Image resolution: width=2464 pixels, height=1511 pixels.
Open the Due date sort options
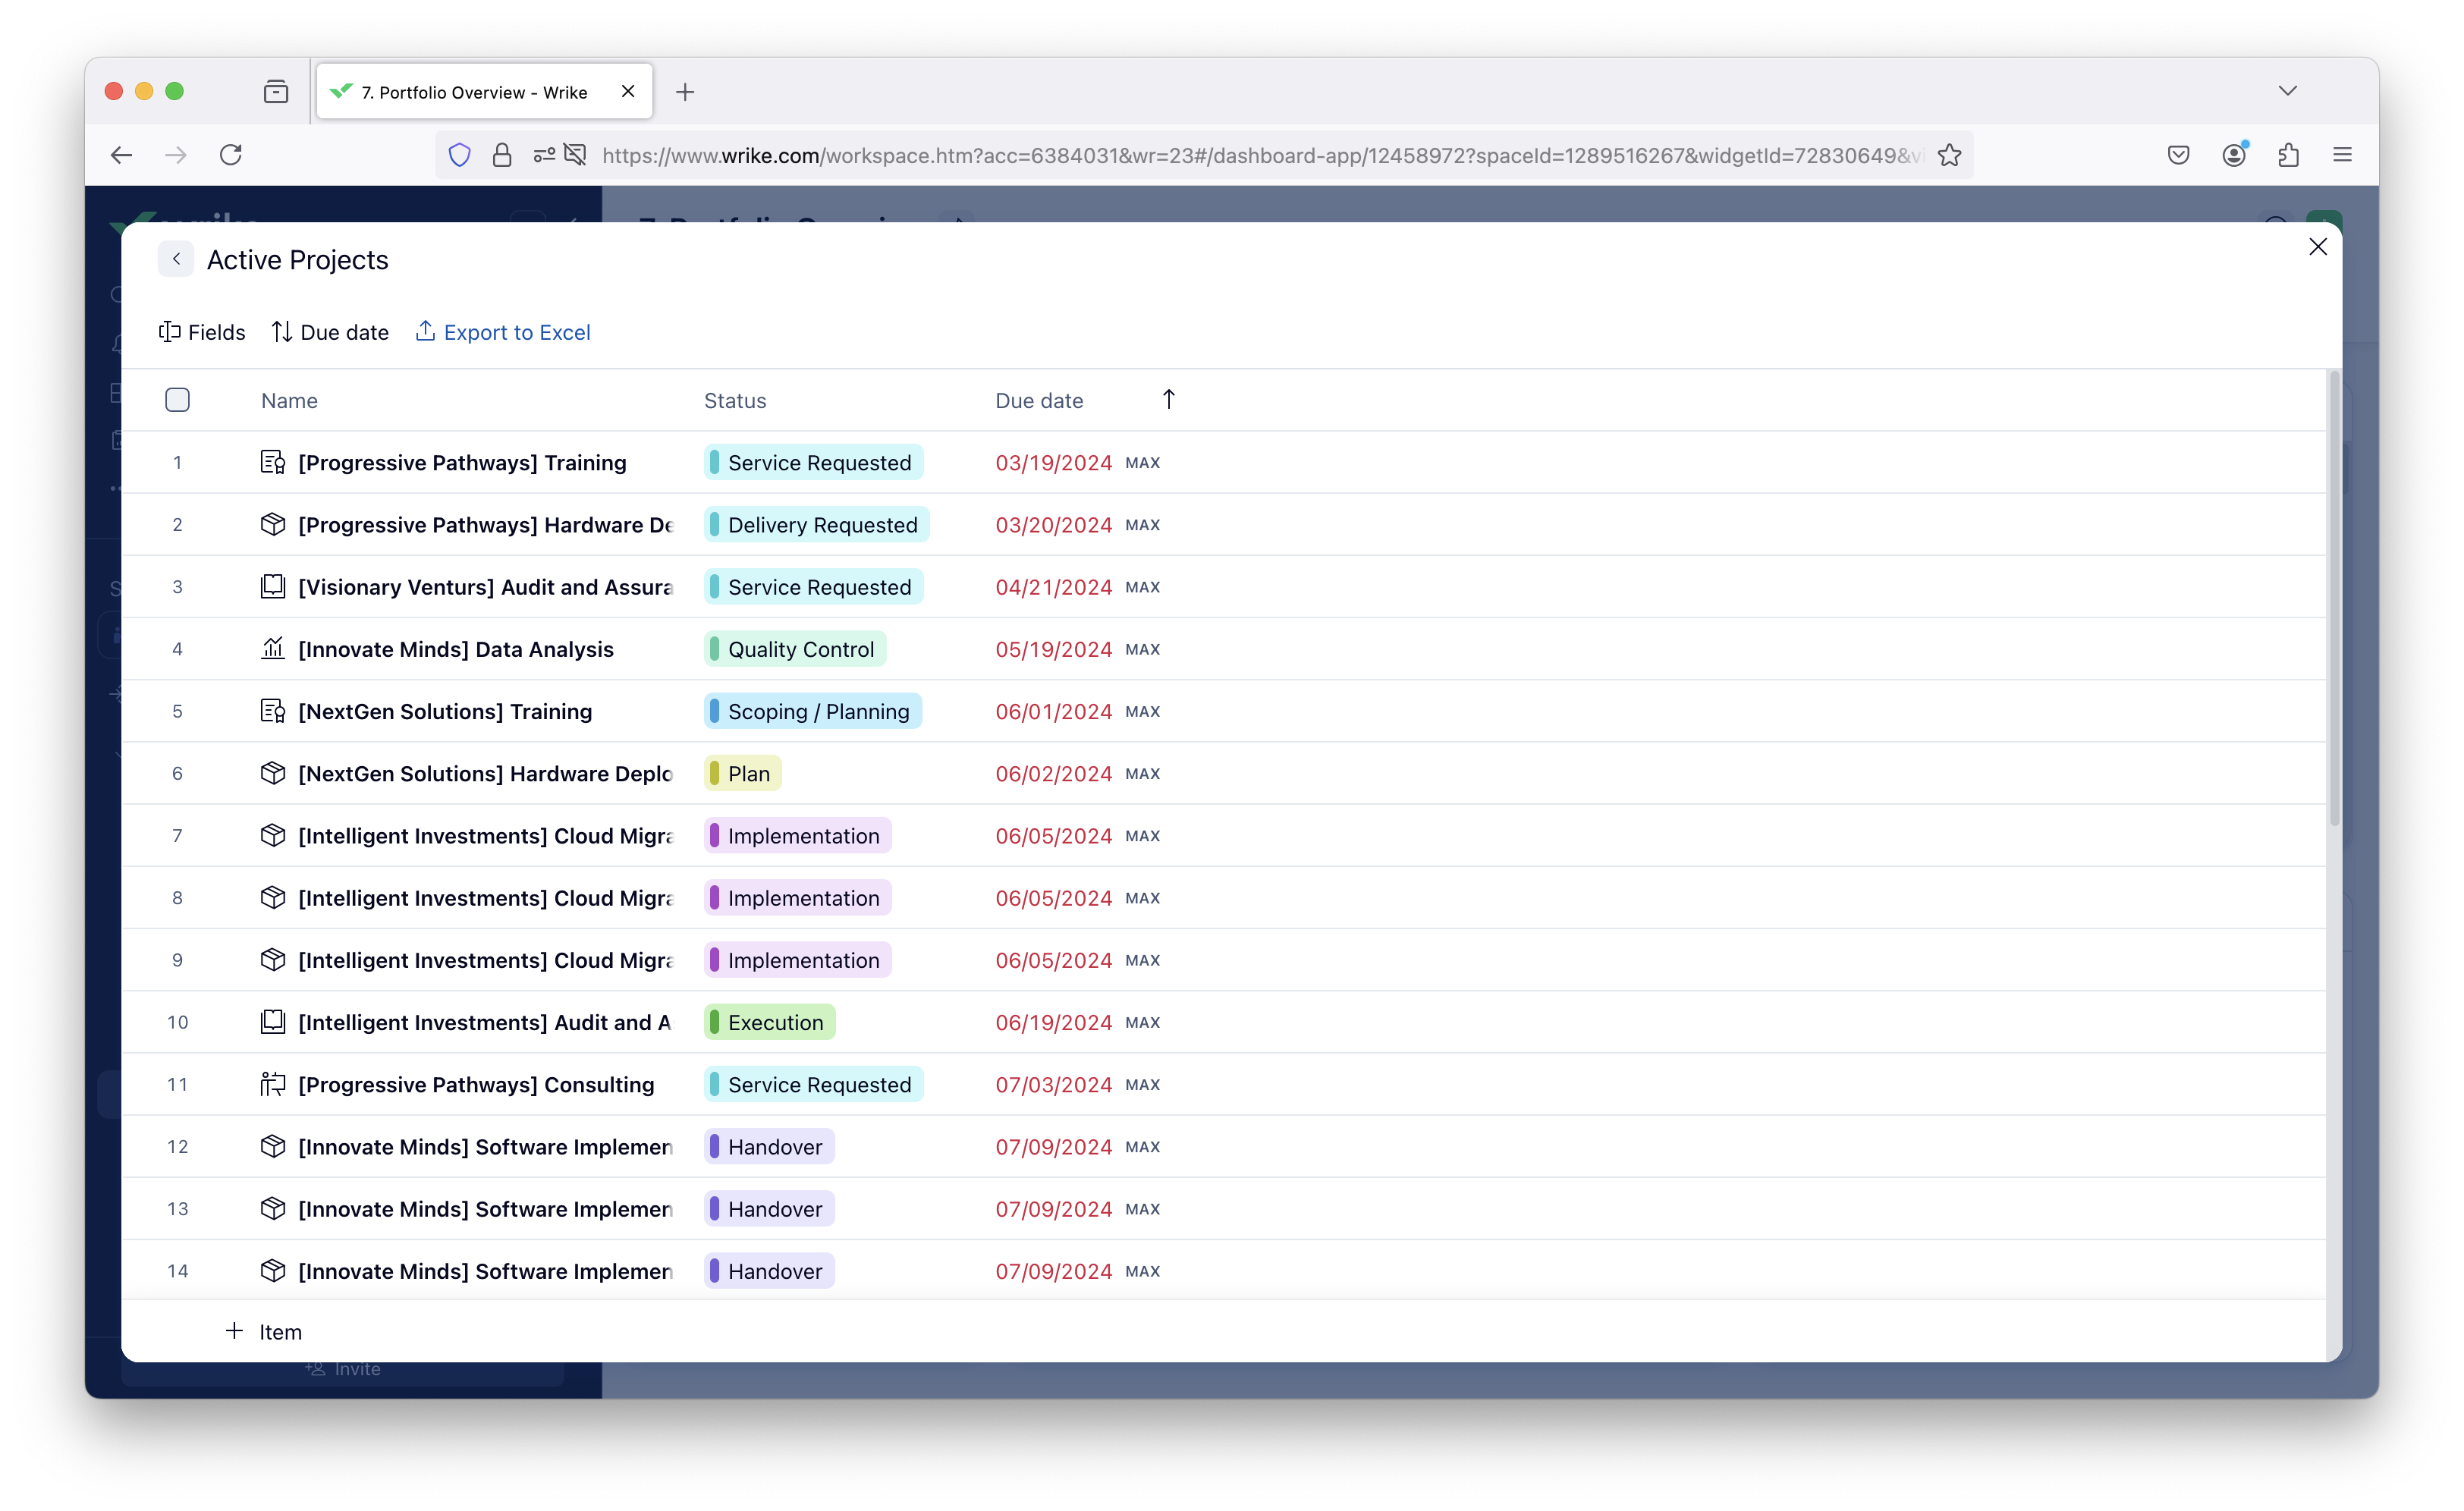[x=330, y=332]
